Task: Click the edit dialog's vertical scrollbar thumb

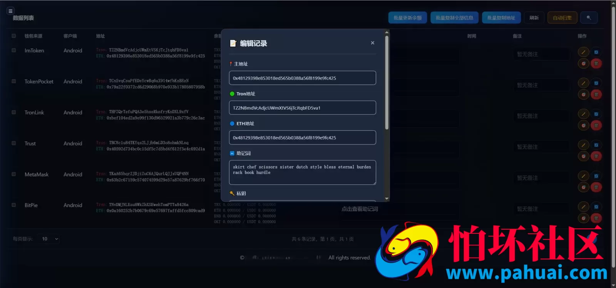Action: pyautogui.click(x=387, y=83)
